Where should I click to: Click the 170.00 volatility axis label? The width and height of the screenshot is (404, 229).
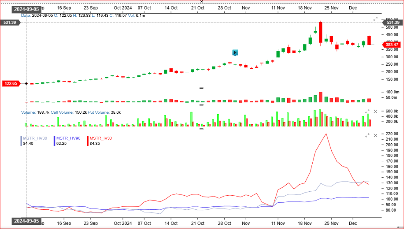tap(392, 161)
